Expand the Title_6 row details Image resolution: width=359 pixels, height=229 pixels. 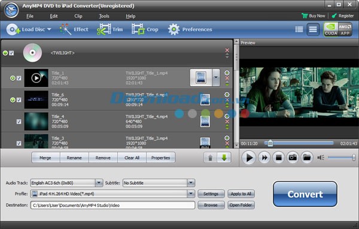coord(13,100)
